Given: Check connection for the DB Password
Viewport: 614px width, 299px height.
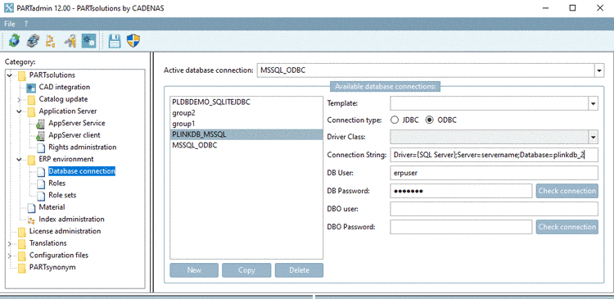Looking at the screenshot, I should click(x=567, y=191).
